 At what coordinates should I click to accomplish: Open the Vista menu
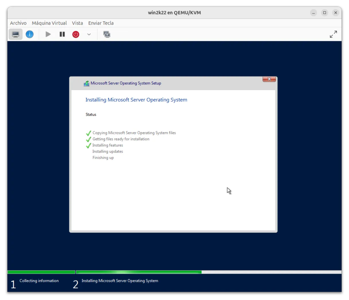click(x=77, y=23)
